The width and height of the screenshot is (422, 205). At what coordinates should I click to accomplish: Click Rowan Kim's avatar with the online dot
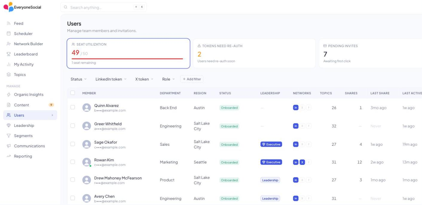[x=87, y=162]
